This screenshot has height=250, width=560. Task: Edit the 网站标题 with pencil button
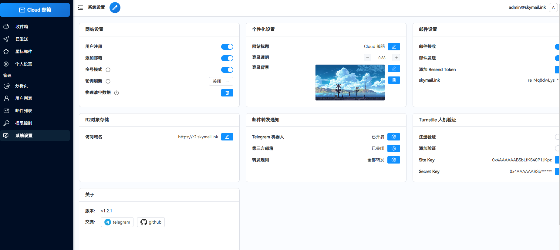click(x=394, y=46)
